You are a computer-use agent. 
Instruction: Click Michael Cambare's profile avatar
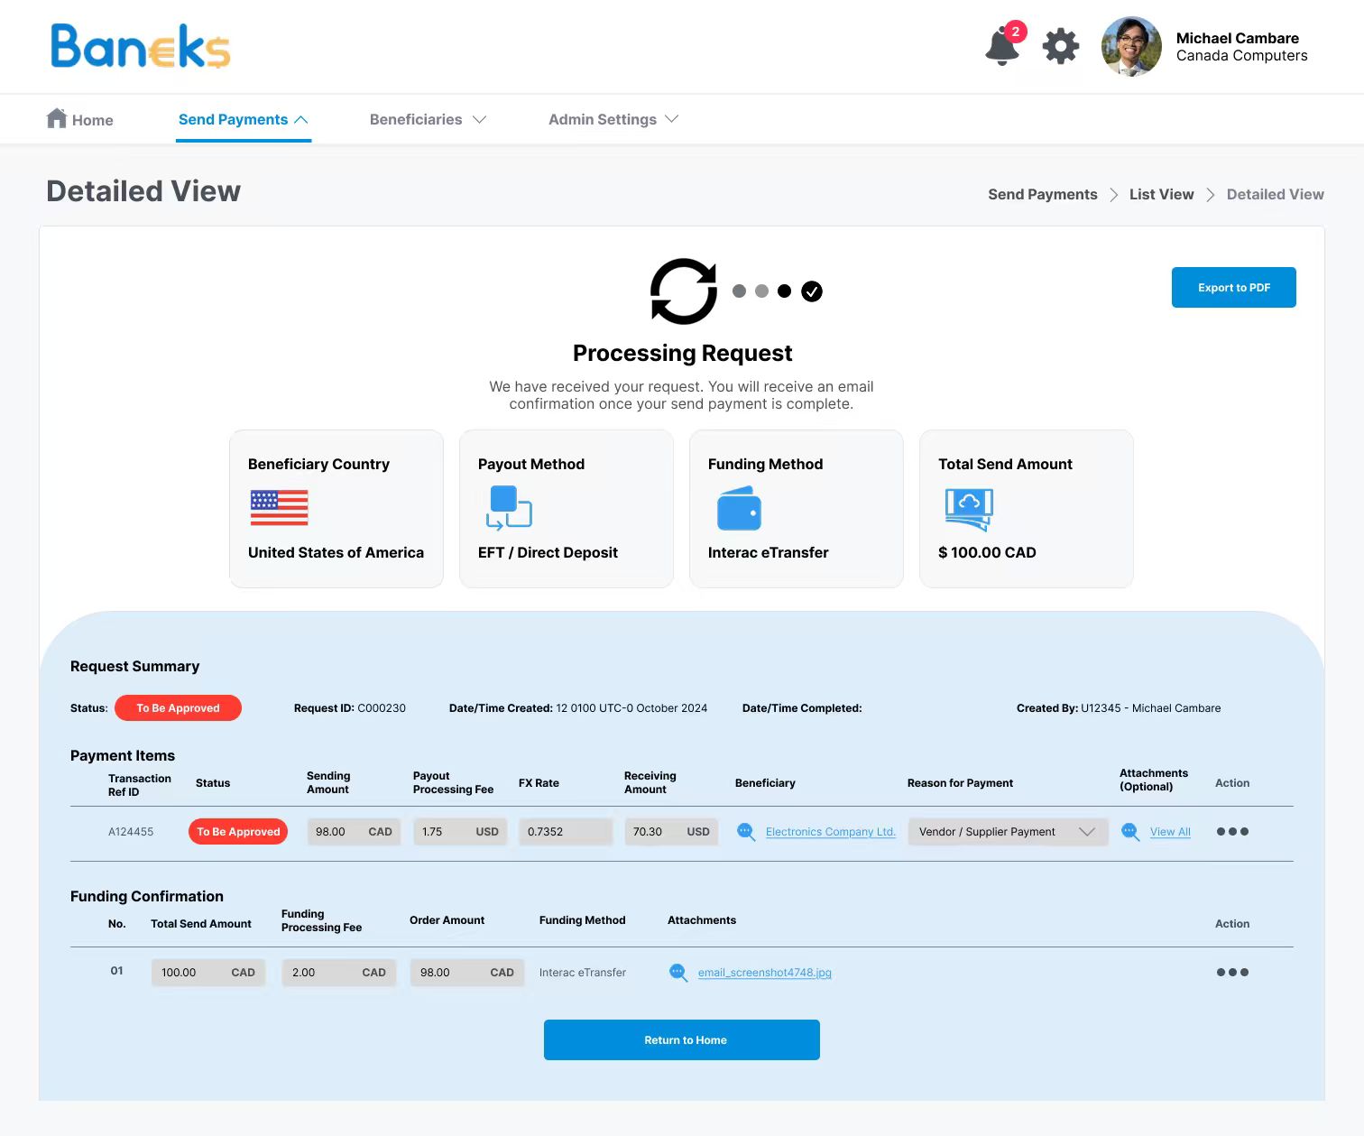pyautogui.click(x=1130, y=46)
